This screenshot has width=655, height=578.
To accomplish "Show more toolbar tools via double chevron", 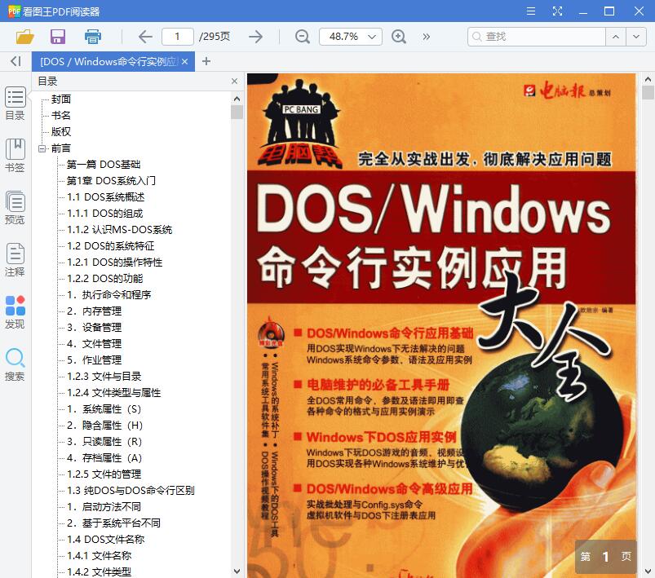I will 426,37.
